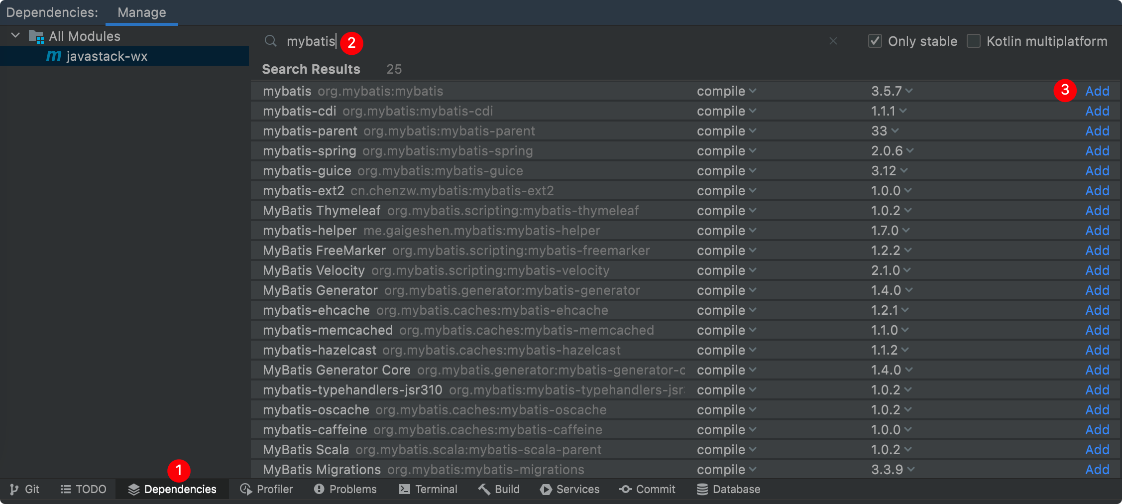This screenshot has width=1122, height=504.
Task: Open the Git tool window tab
Action: coord(24,490)
